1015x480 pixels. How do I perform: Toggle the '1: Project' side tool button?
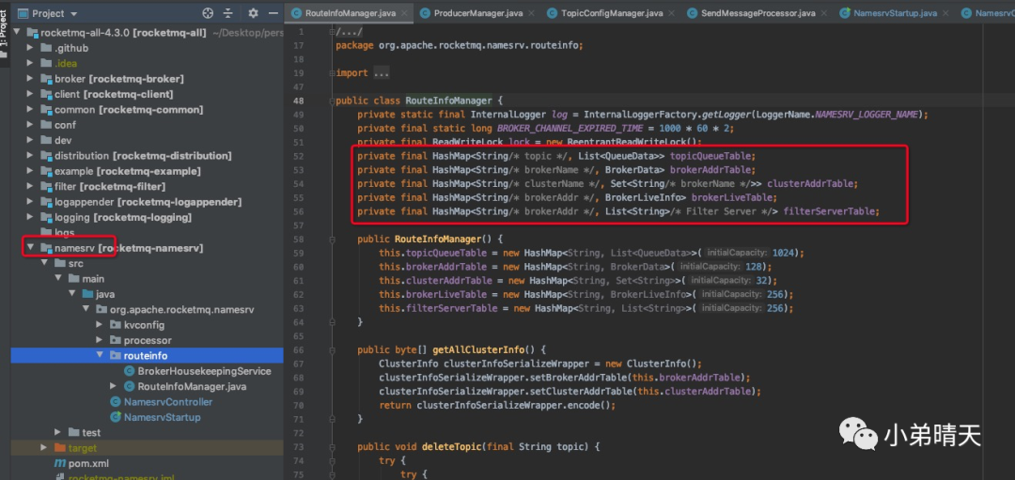5,34
